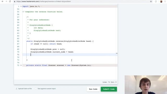Click the HackerRank URL in address bar
The height and width of the screenshot is (94, 167).
(44, 2)
